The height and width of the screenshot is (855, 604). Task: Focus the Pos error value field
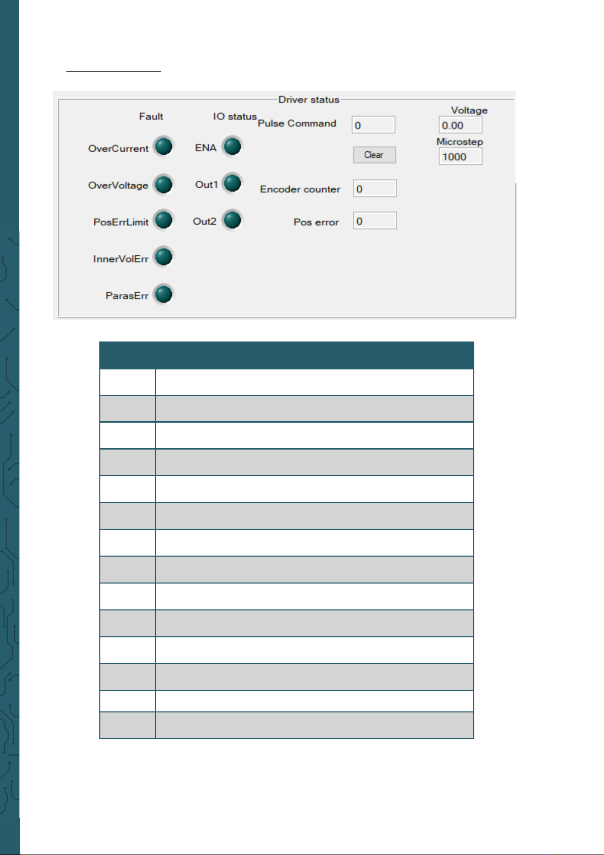pyautogui.click(x=374, y=221)
